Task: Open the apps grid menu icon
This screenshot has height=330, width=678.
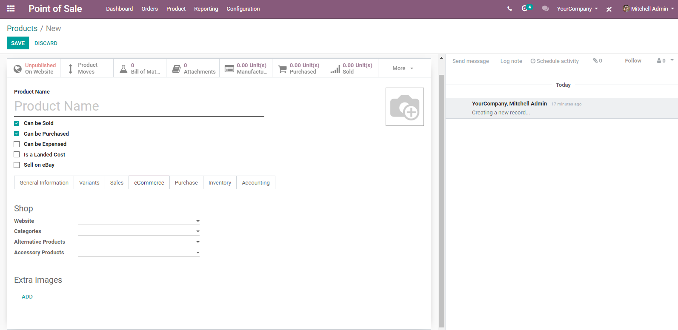Action: coord(11,9)
